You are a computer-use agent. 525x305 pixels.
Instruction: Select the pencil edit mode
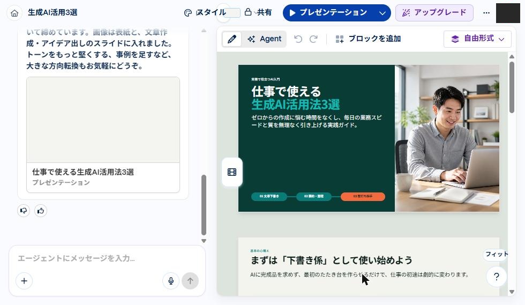231,39
